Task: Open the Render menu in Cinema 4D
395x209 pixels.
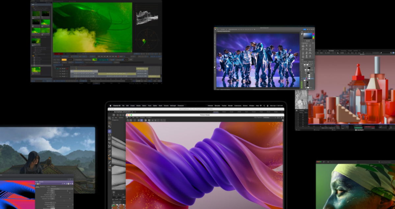Action: click(230, 105)
